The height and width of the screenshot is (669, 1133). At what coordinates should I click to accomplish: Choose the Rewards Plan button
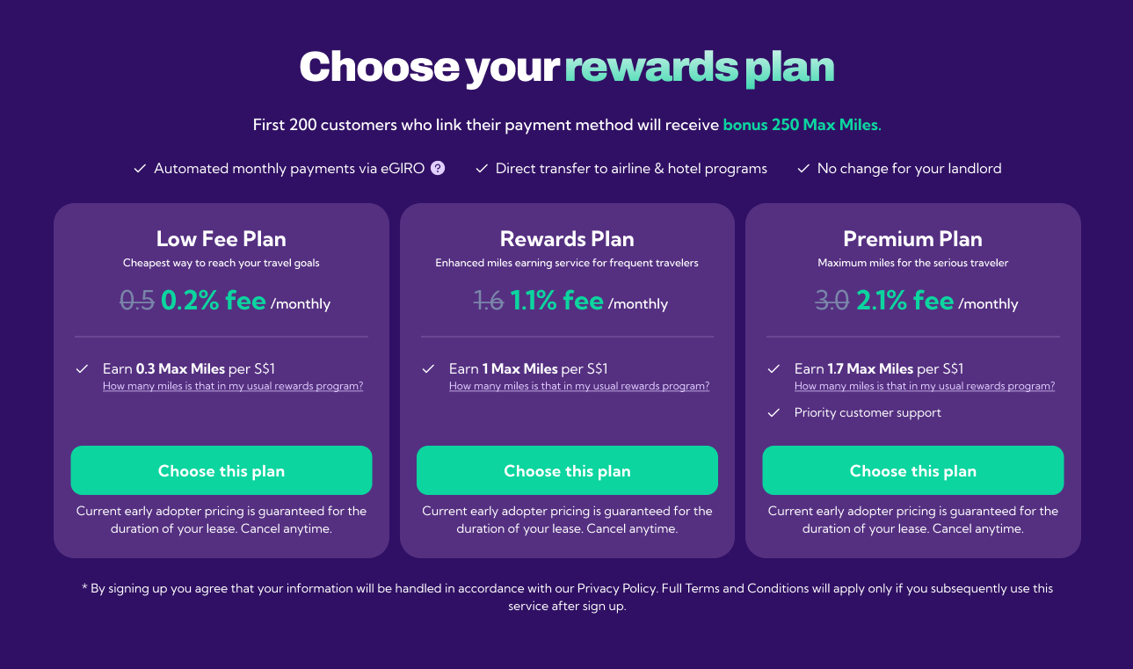(x=567, y=470)
